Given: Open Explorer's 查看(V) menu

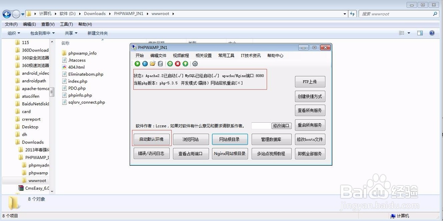Looking at the screenshot, I should tap(48, 24).
